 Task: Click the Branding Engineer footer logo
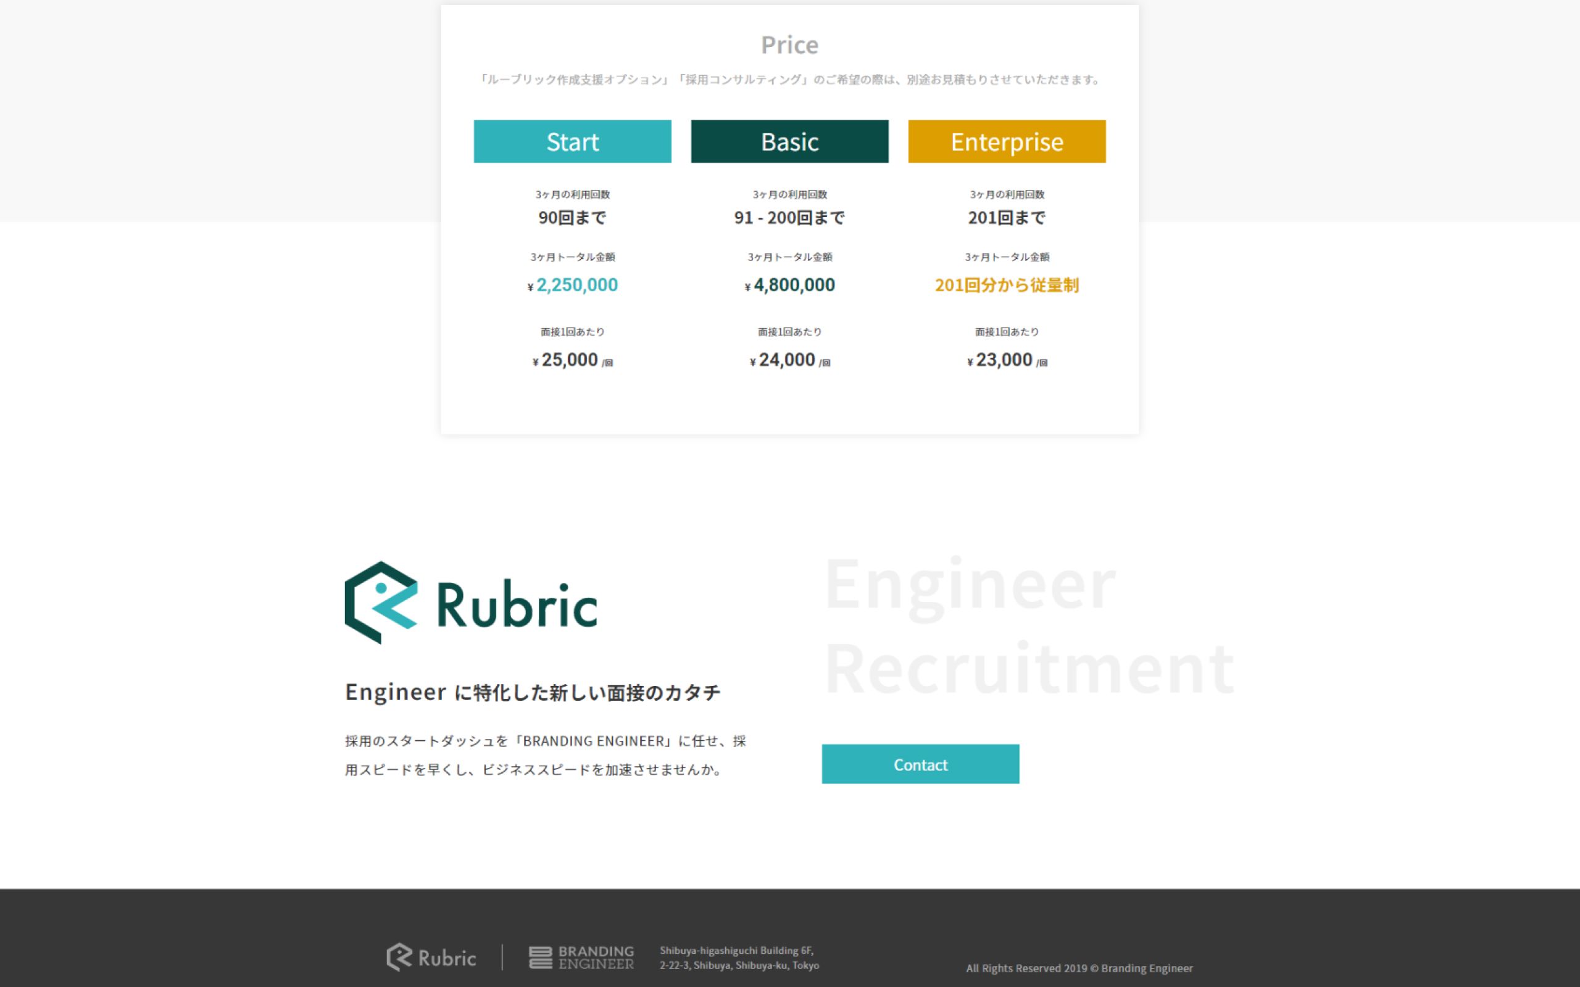point(580,957)
